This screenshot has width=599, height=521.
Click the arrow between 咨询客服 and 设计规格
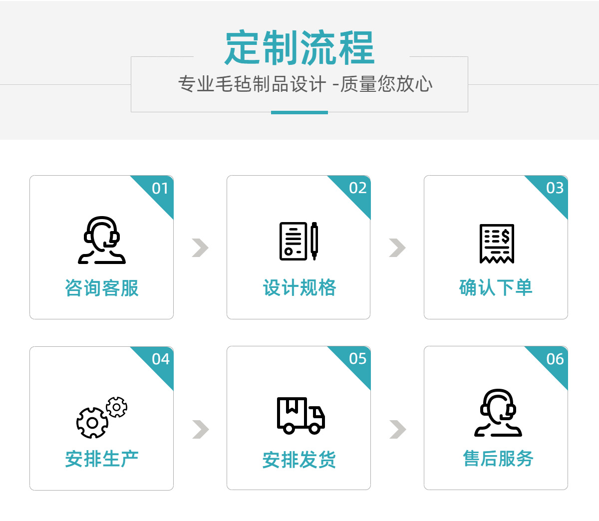200,248
